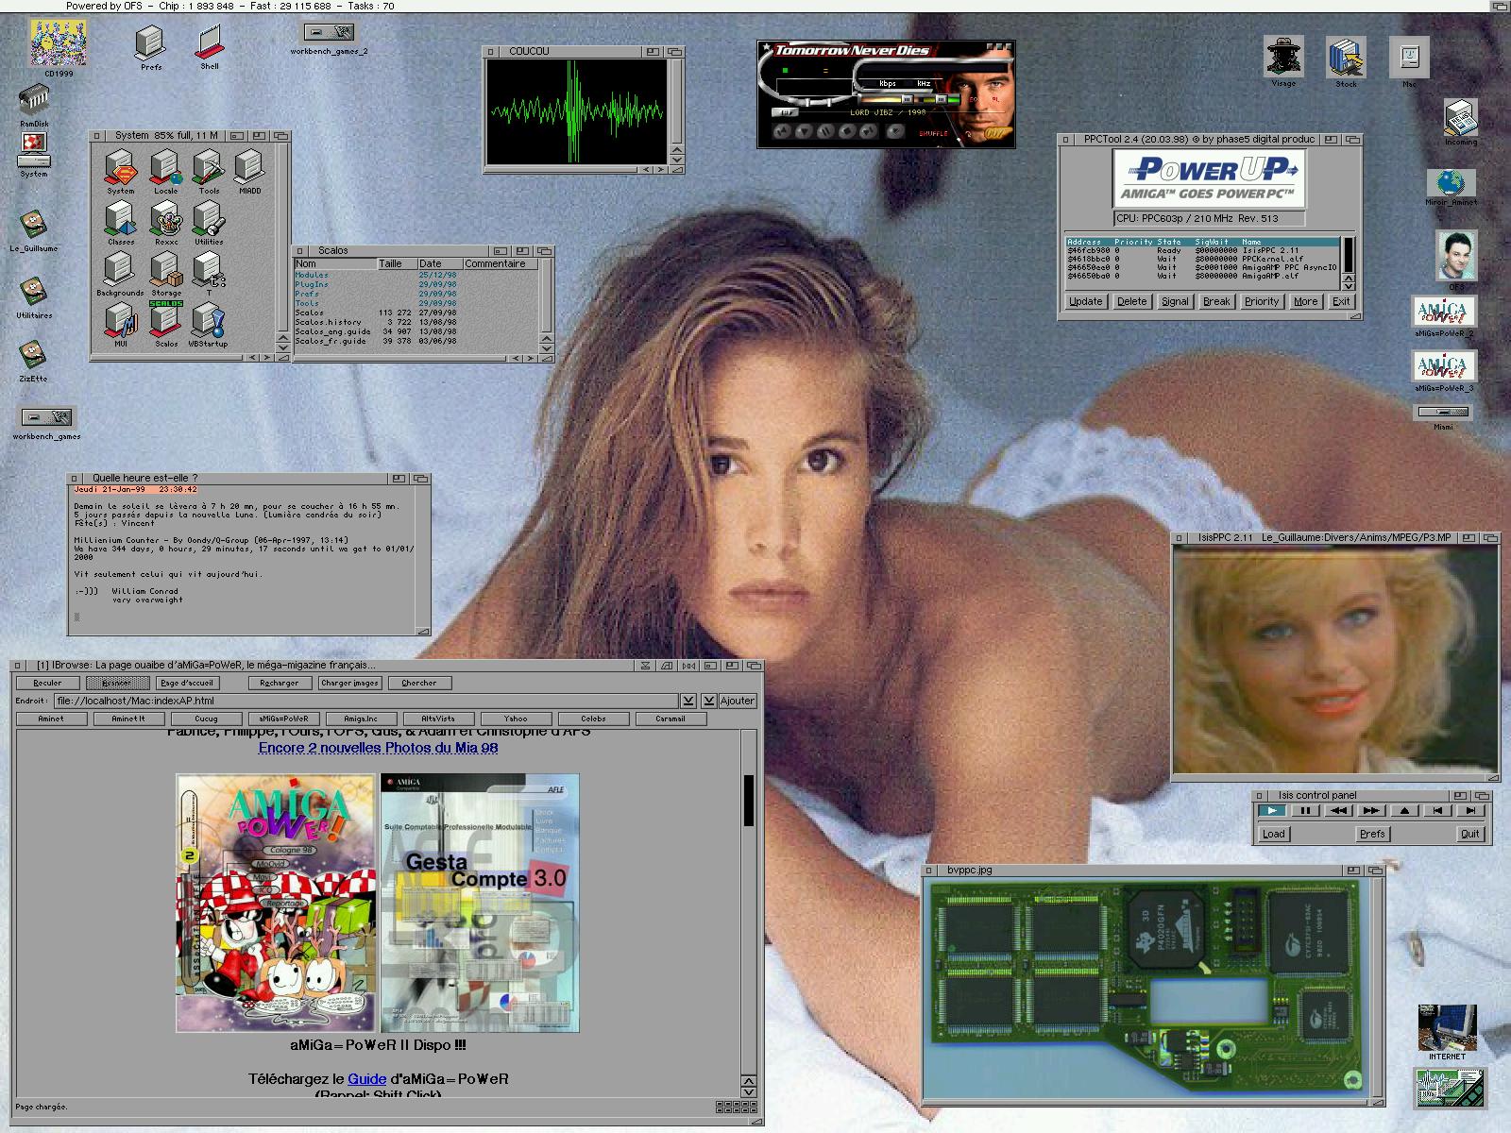Pause playback in Isis control panel
This screenshot has width=1511, height=1133.
click(1305, 810)
